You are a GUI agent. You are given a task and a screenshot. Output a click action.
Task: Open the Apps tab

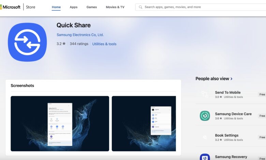click(x=73, y=7)
